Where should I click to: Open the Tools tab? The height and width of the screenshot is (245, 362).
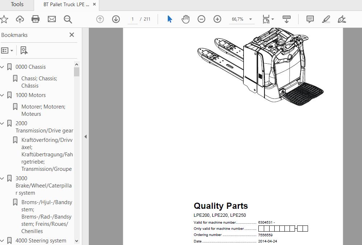(x=17, y=4)
